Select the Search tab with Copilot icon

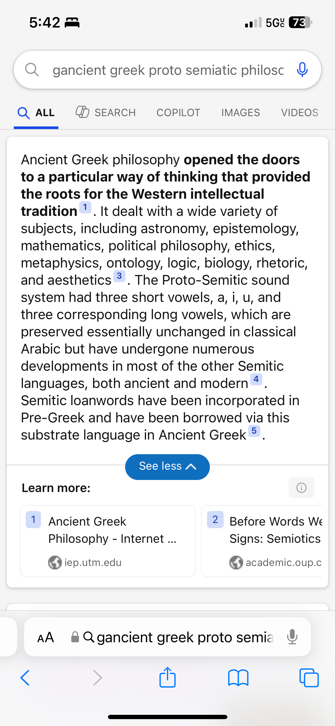[106, 112]
